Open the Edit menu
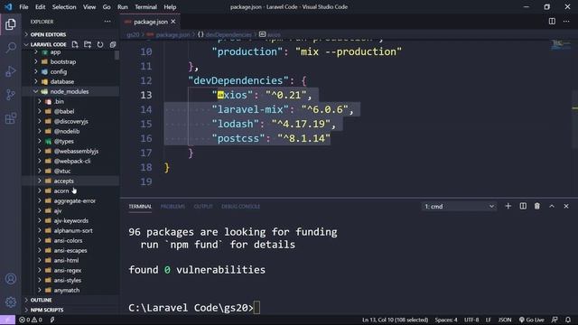The height and width of the screenshot is (325, 578). coord(40,6)
